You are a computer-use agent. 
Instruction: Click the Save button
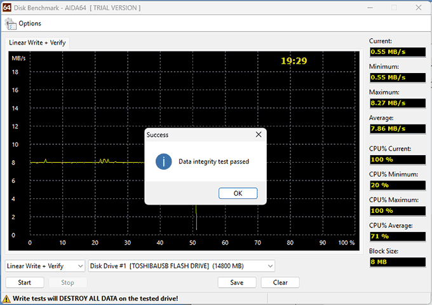point(236,283)
